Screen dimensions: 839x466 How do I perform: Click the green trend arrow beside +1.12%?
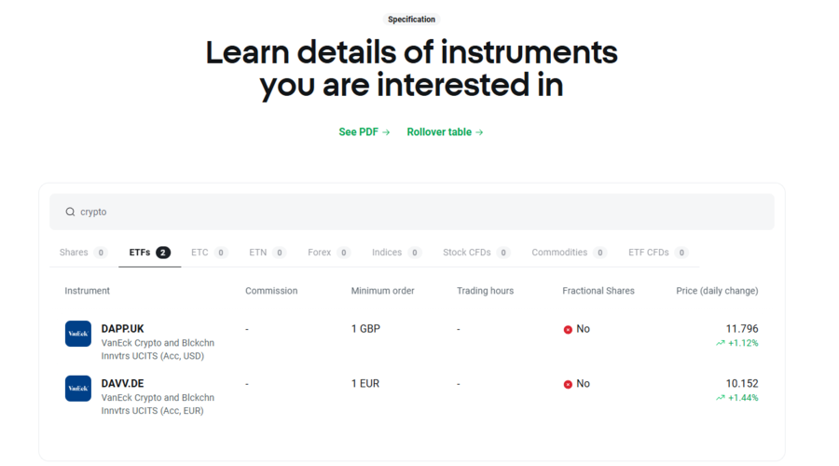(x=720, y=343)
